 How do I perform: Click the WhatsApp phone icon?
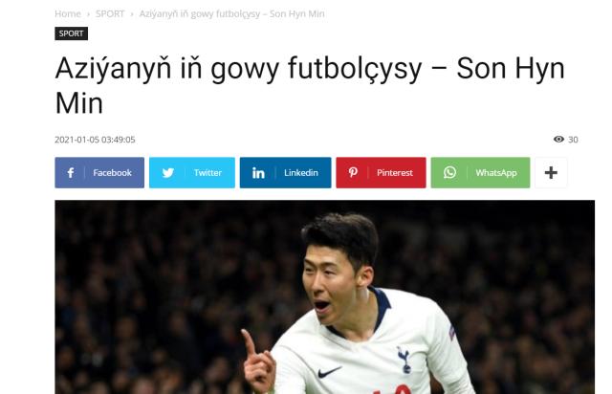pyautogui.click(x=449, y=172)
